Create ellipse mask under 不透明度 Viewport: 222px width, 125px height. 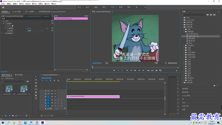coord(6,26)
